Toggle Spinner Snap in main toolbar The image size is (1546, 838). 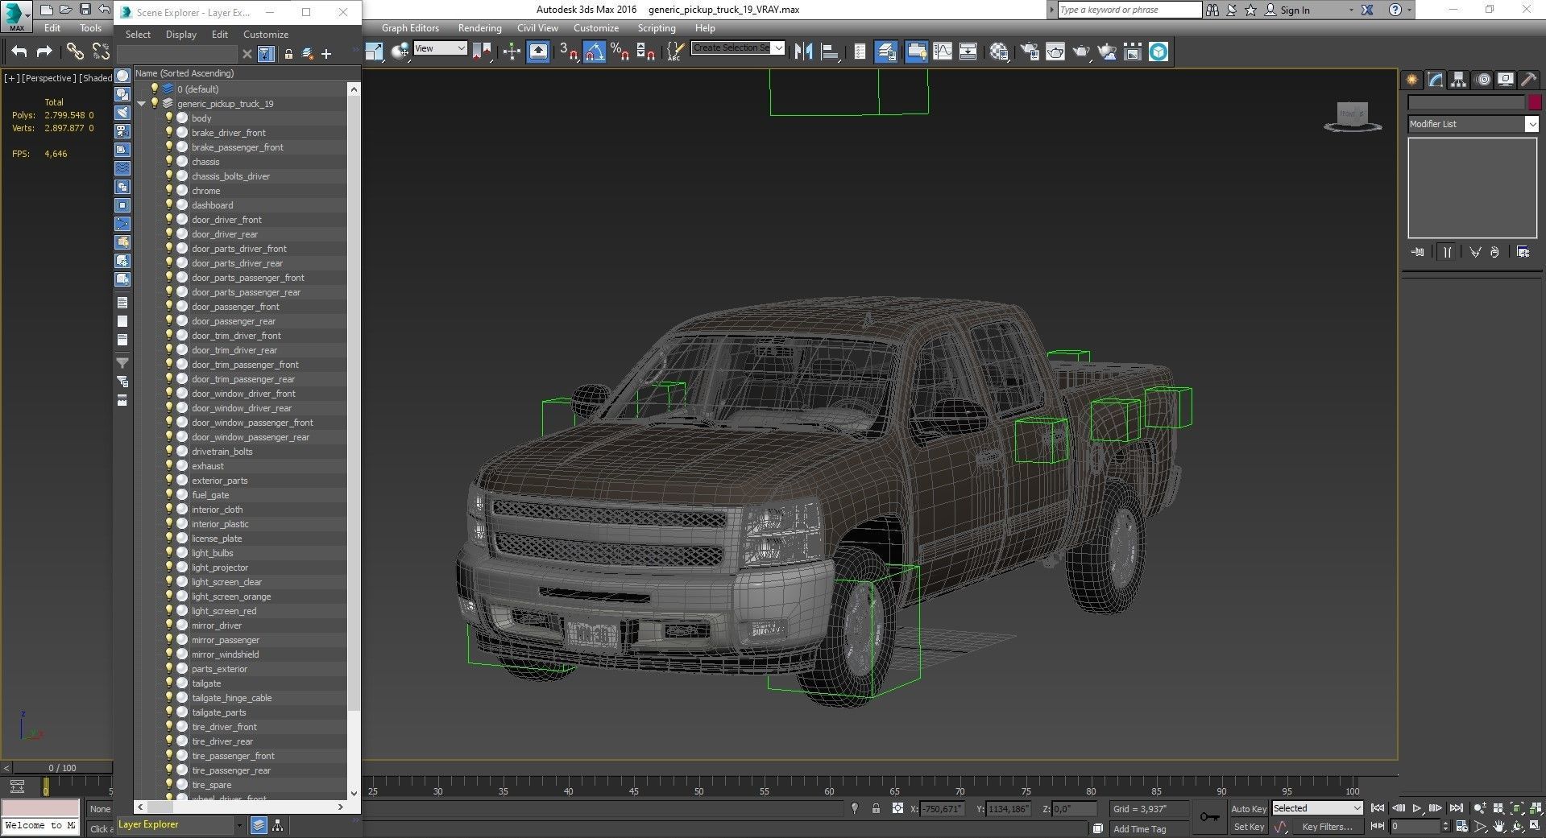tap(645, 52)
